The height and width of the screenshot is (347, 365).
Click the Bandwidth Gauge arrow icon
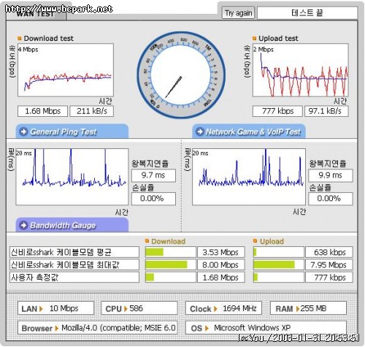[23, 225]
